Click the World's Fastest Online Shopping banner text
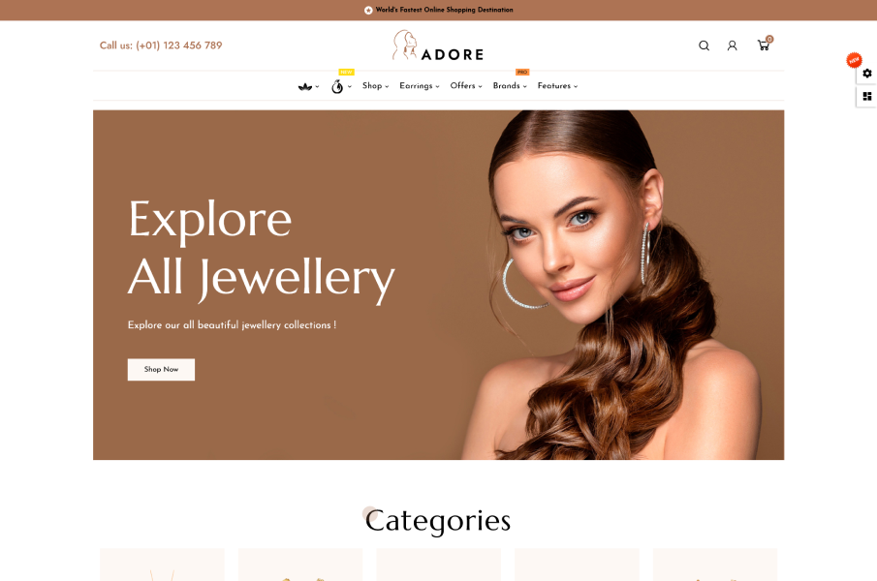877x581 pixels. click(444, 10)
